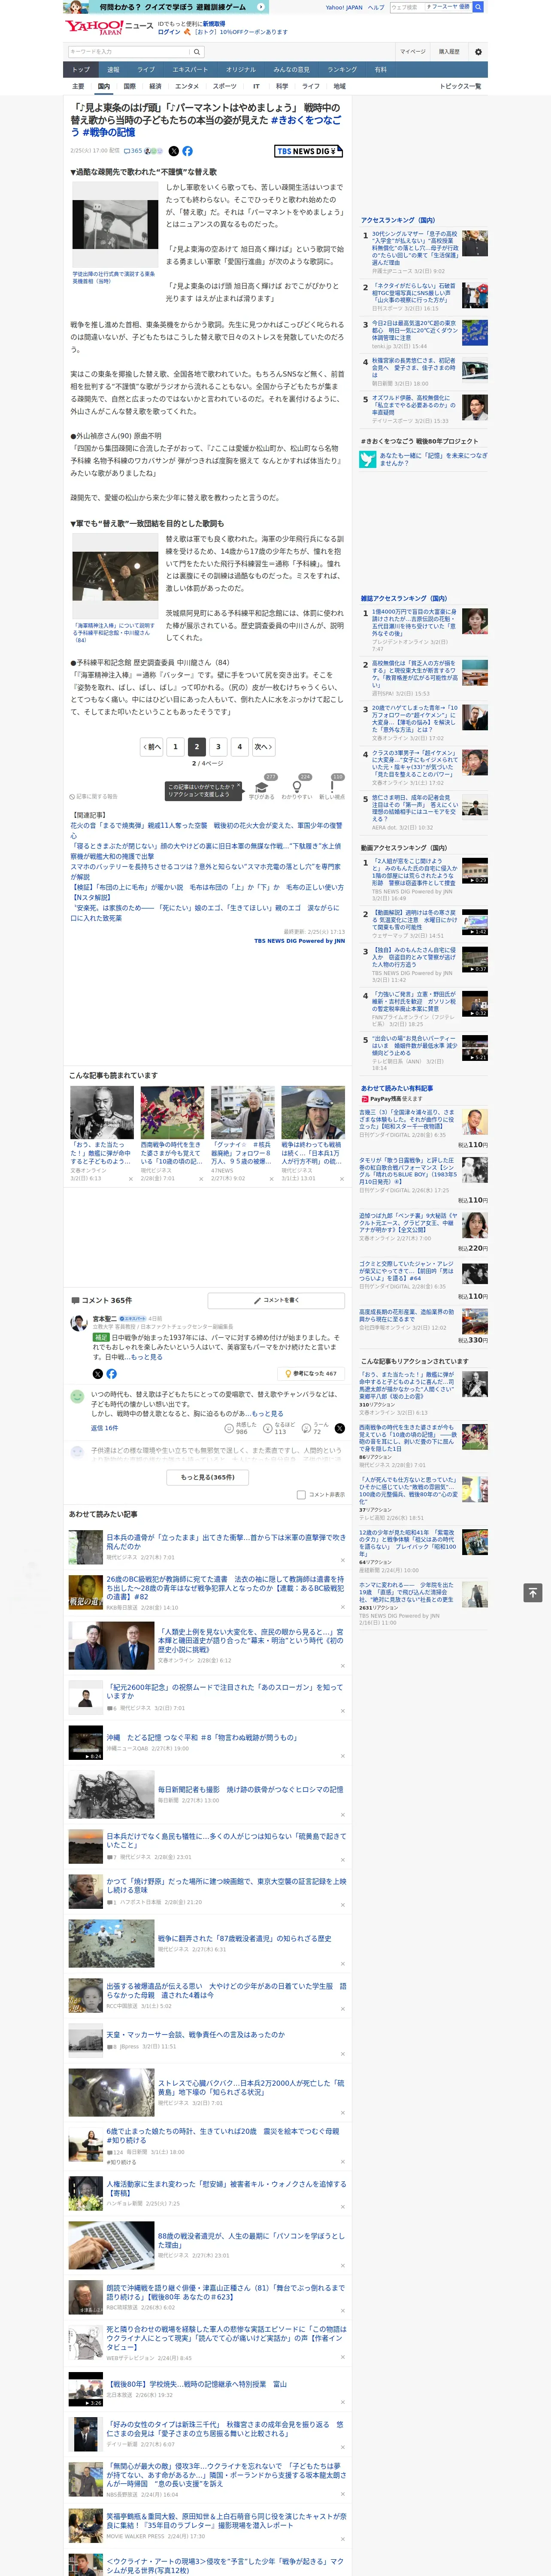The width and height of the screenshot is (551, 2576).
Task: Click the 購入履歴 link
Action: [449, 51]
